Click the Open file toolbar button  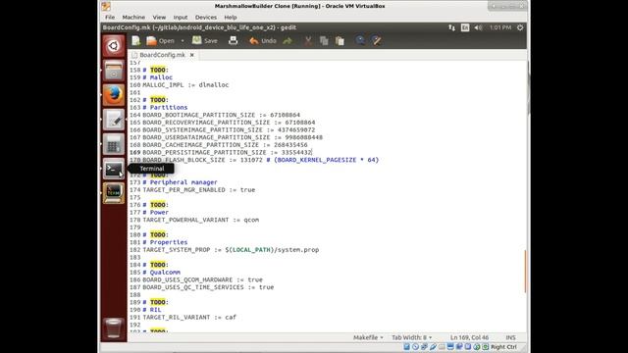tap(160, 41)
